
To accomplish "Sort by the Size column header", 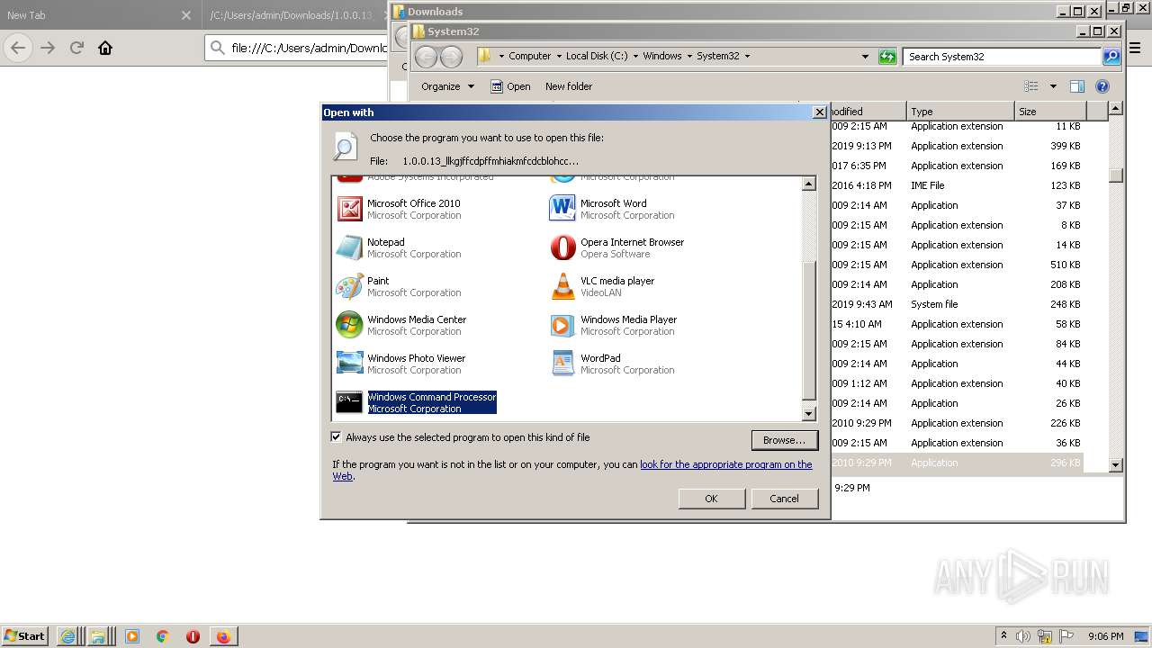I will coord(1050,112).
